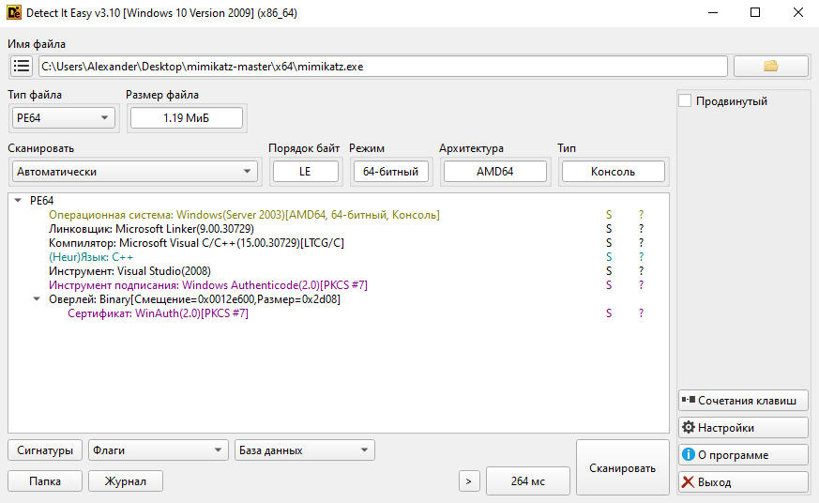The image size is (819, 503).
Task: Click Detect It Easy title bar icon
Action: click(x=14, y=12)
